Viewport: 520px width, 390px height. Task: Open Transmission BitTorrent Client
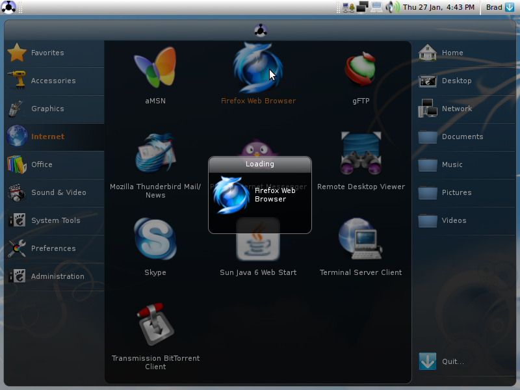[x=155, y=336]
